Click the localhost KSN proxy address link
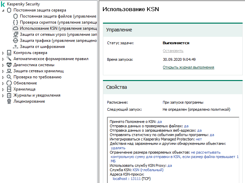This screenshot has height=183, width=245. (x=120, y=178)
